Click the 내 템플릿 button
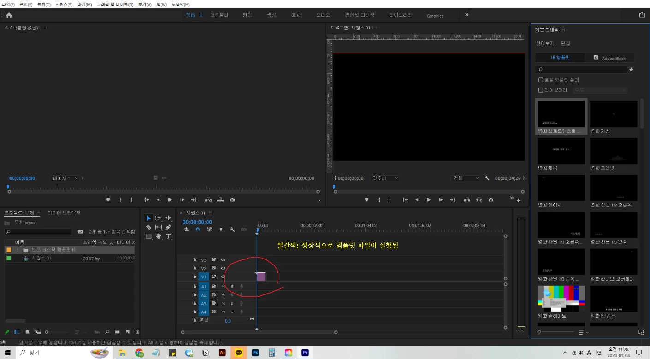Image resolution: width=650 pixels, height=359 pixels. 560,58
